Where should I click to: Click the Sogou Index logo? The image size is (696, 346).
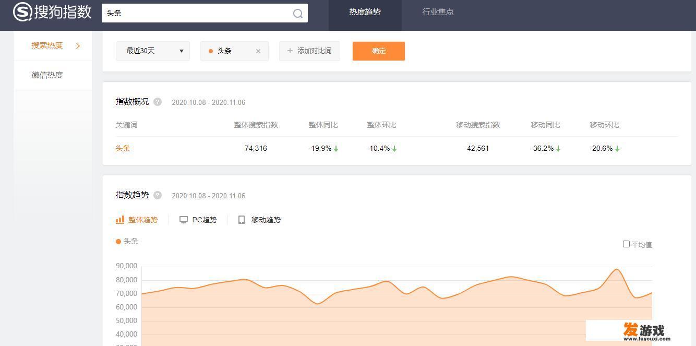(x=52, y=11)
